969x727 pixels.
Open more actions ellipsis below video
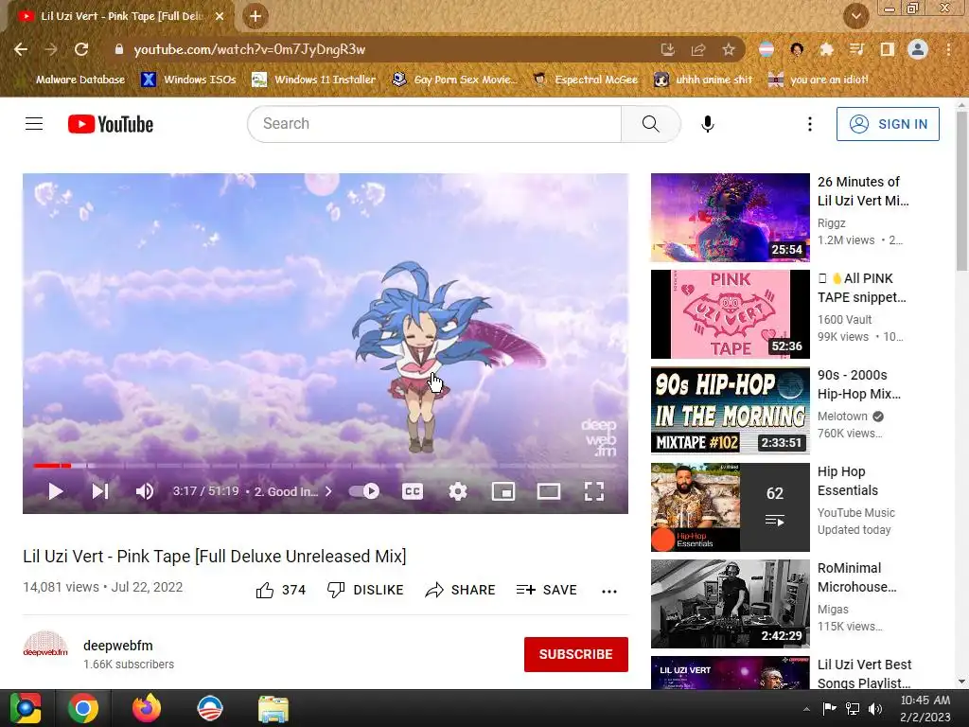(x=609, y=592)
